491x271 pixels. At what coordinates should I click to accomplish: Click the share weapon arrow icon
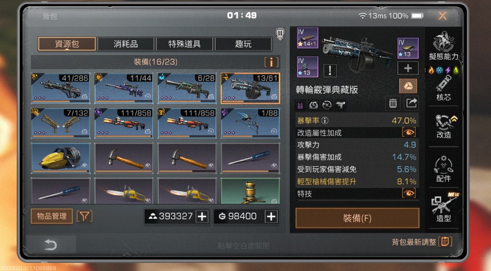[x=411, y=103]
